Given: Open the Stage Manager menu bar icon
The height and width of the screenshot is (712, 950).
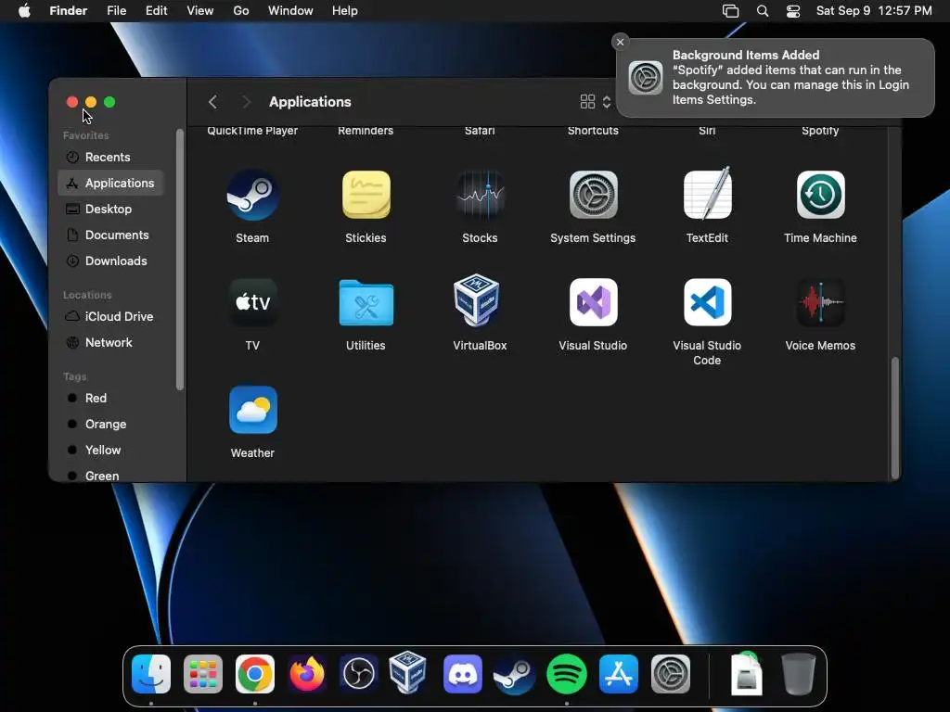Looking at the screenshot, I should pyautogui.click(x=731, y=11).
